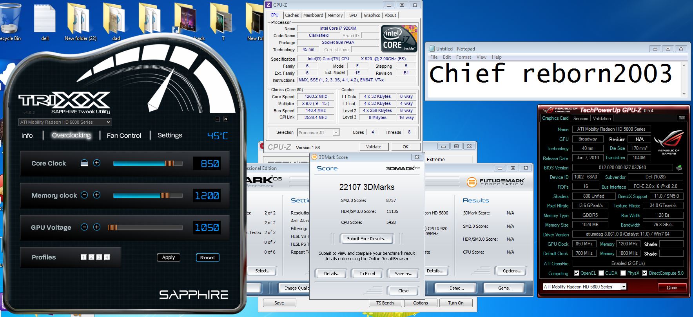Open the Info tab in TRIXX
Screen dimensions: 693x317
tap(27, 135)
